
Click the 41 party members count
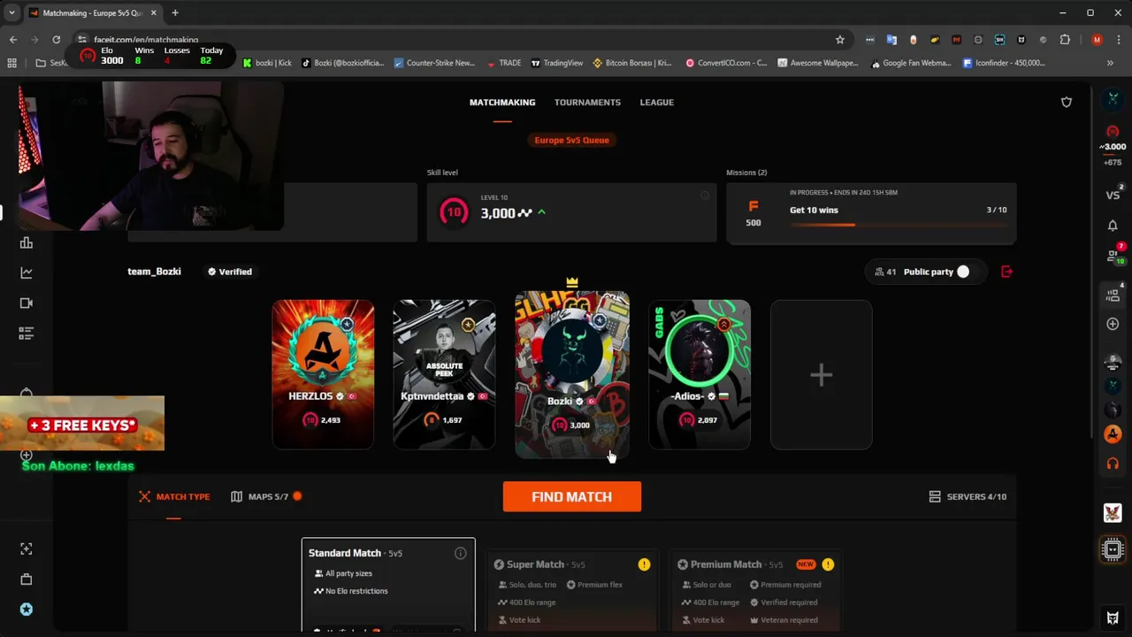pyautogui.click(x=885, y=272)
